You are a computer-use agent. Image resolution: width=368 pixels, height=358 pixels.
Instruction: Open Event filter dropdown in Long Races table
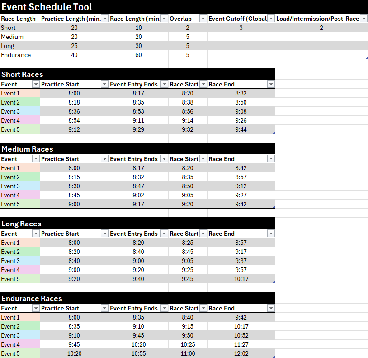pyautogui.click(x=36, y=234)
